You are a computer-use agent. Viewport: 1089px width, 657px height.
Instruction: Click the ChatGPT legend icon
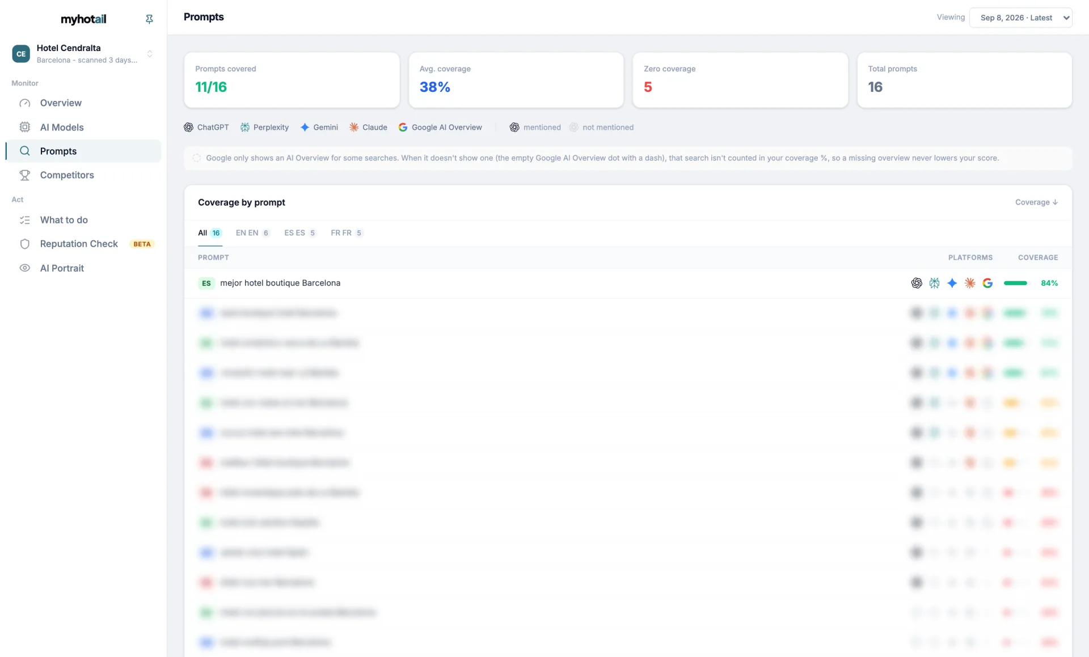[188, 128]
